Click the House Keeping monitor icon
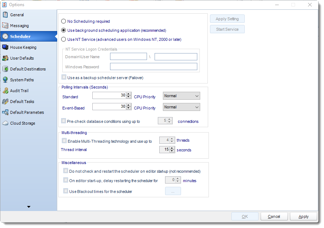The height and width of the screenshot is (228, 324). pyautogui.click(x=5, y=47)
